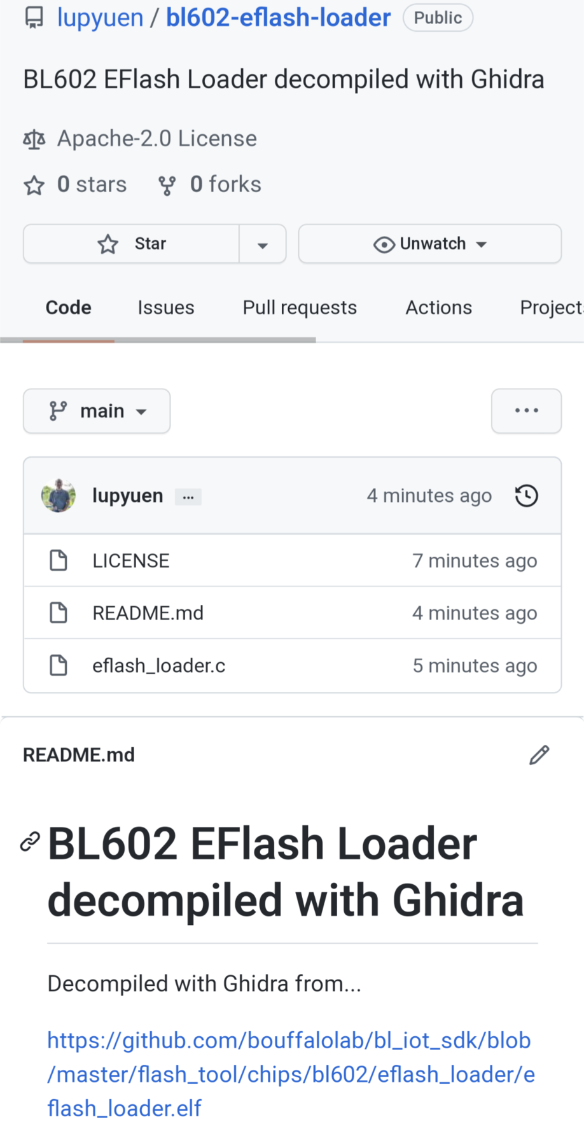Expand the star lists dropdown arrow
Viewport: 584px width, 1136px height.
coord(262,244)
